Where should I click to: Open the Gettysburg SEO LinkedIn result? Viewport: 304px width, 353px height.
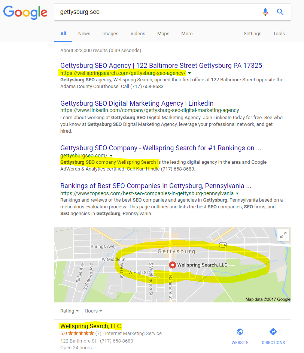pos(137,103)
